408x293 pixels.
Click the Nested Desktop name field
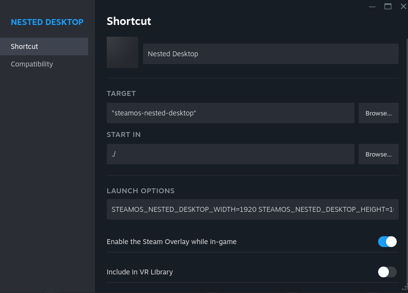tap(270, 54)
